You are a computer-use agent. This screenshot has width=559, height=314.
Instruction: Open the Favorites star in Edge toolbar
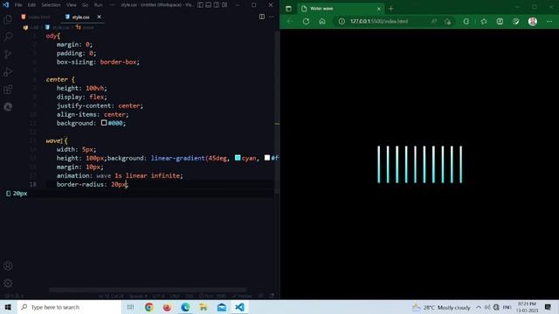483,21
